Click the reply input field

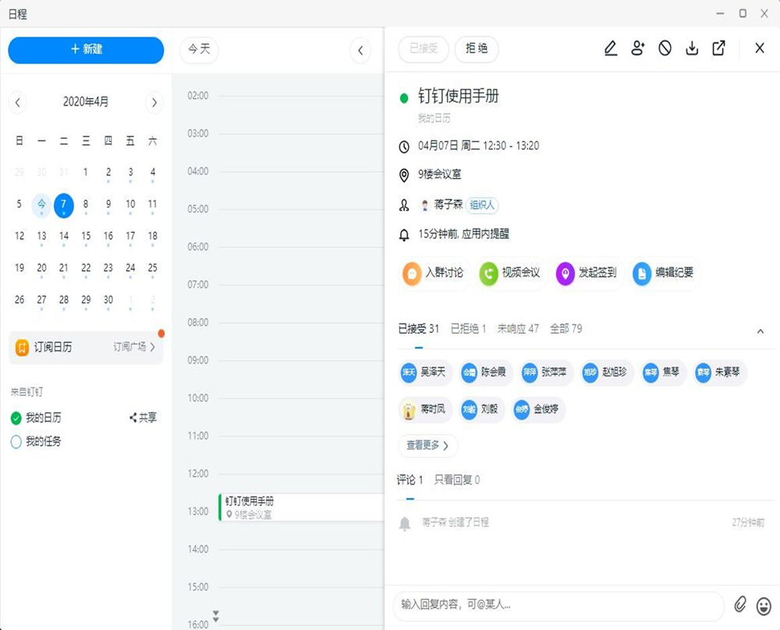point(558,604)
